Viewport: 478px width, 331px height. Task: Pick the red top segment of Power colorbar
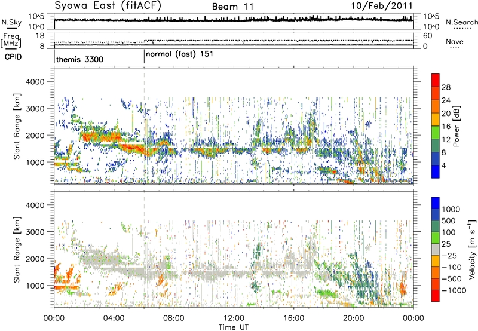point(436,80)
